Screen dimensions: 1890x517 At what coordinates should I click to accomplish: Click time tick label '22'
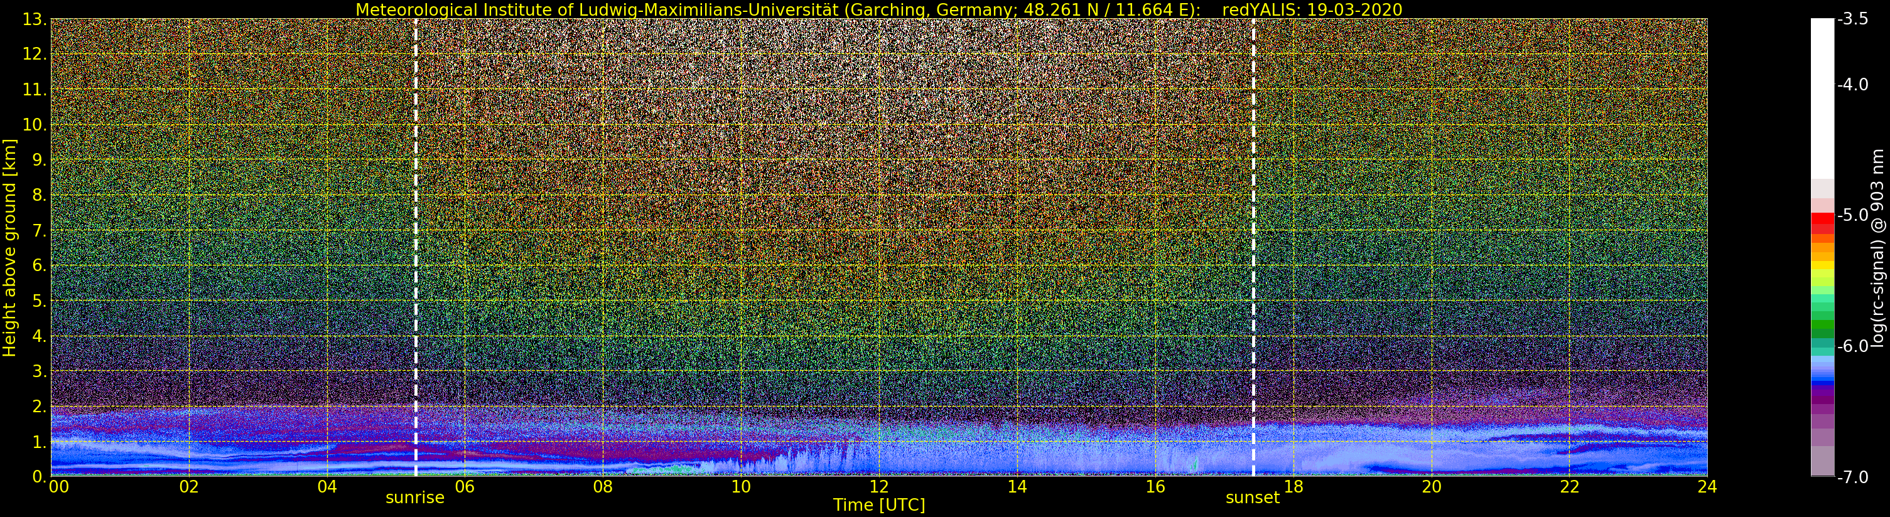pos(1569,486)
